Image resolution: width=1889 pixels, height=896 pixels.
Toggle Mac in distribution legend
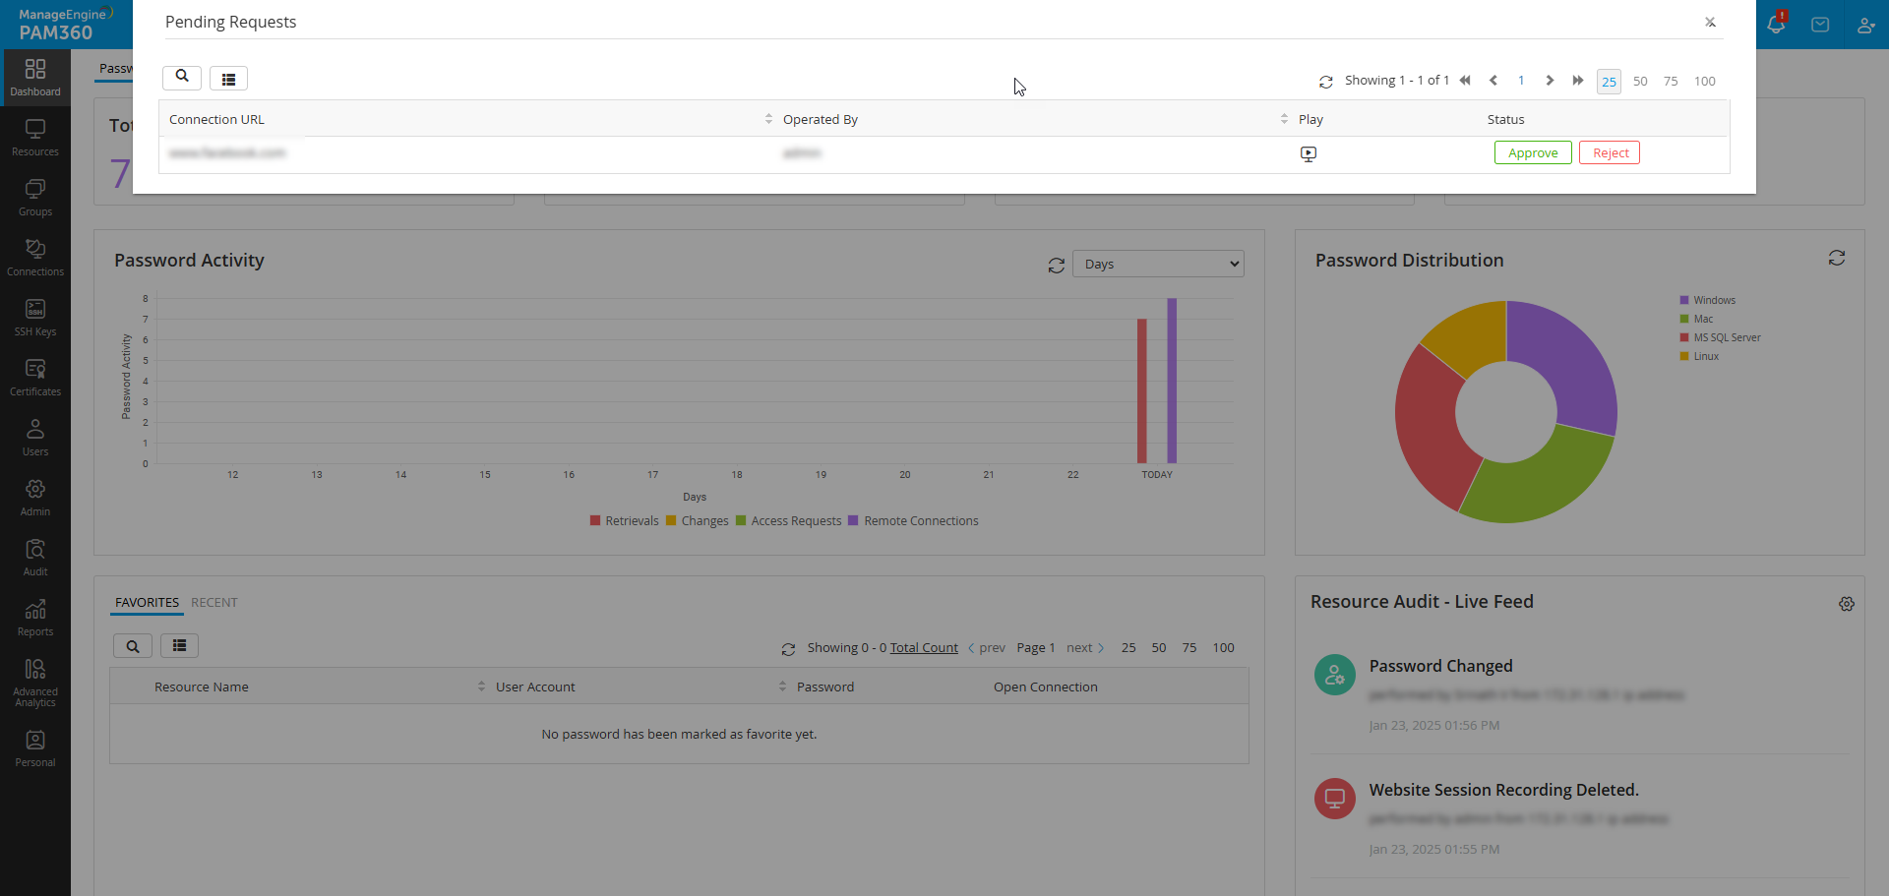point(1697,319)
